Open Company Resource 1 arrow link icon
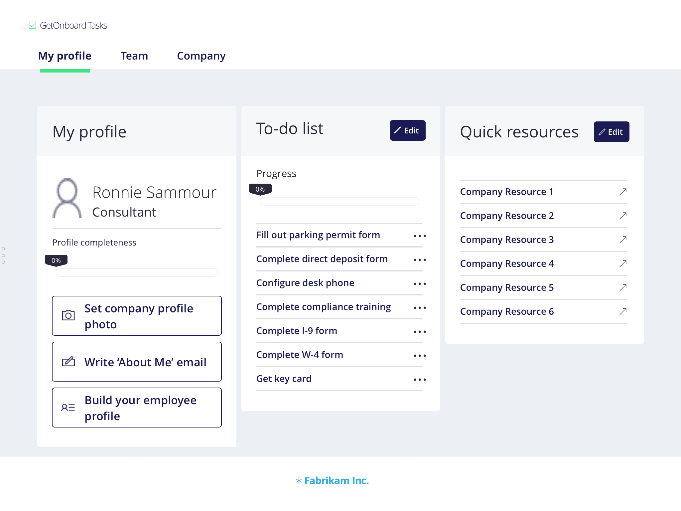 click(623, 192)
